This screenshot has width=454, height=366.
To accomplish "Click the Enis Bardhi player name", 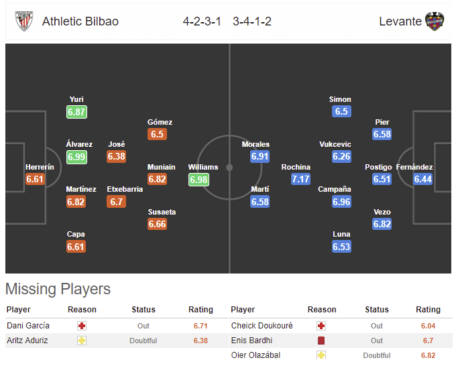I will [251, 341].
